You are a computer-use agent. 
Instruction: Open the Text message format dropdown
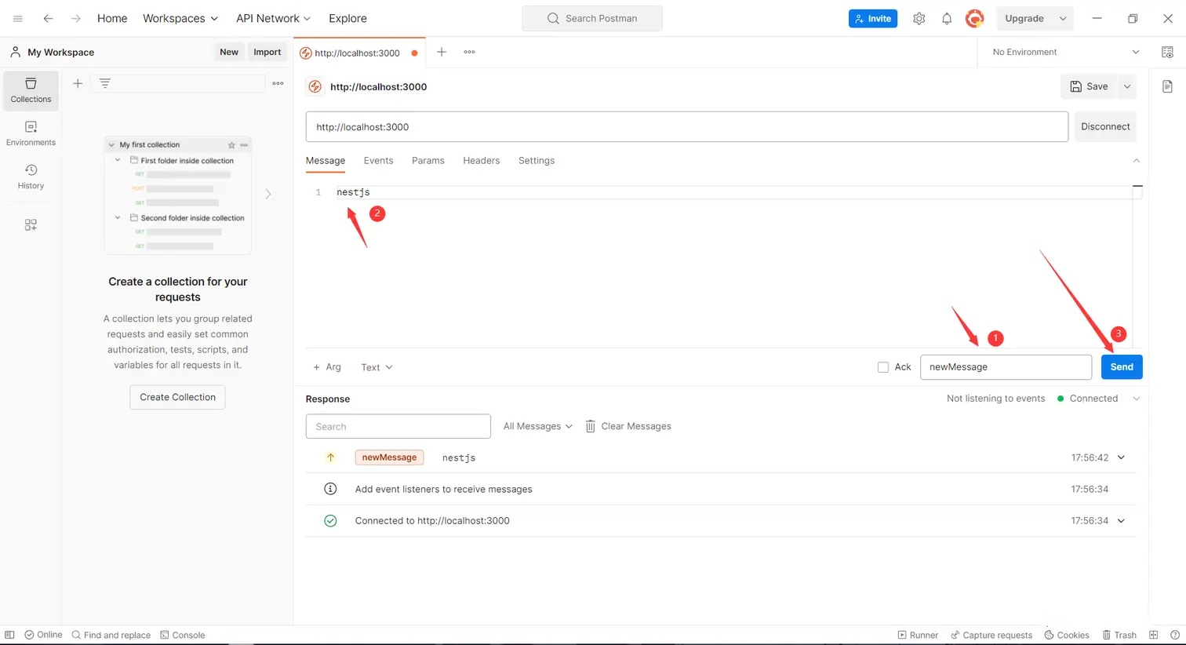[x=377, y=367]
